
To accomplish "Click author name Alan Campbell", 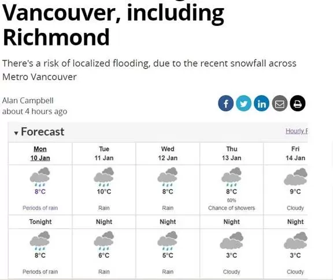I will 28,100.
